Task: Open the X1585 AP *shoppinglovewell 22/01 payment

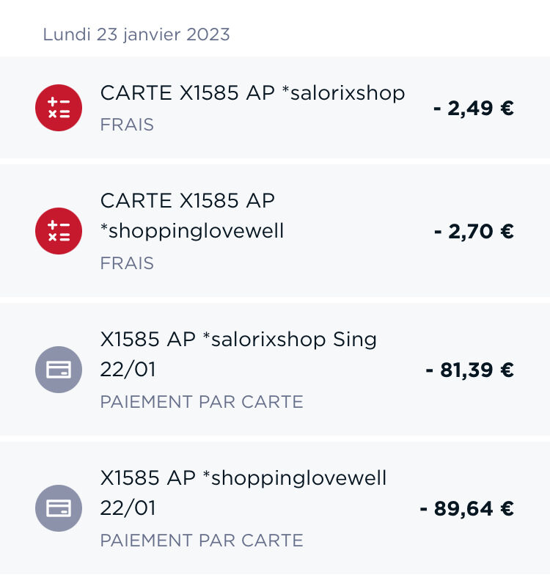Action: (275, 508)
